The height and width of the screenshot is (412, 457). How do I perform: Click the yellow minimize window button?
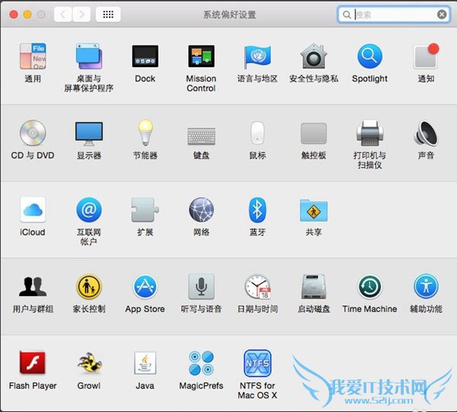point(27,14)
